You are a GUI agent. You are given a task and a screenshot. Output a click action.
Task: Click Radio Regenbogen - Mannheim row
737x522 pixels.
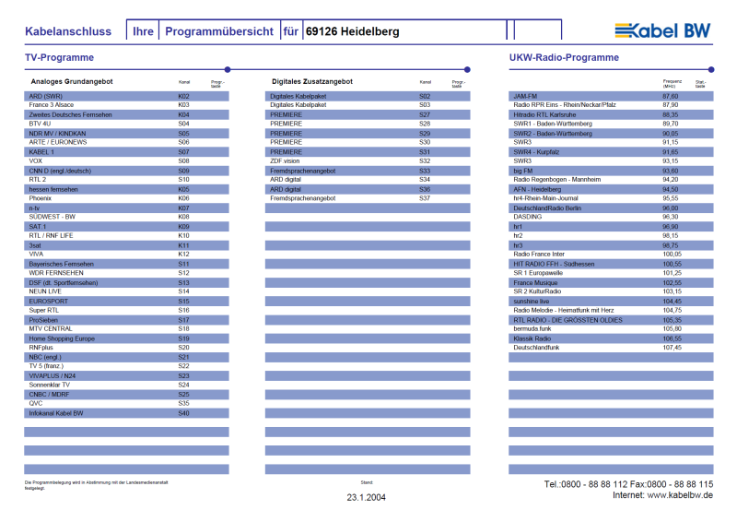pyautogui.click(x=611, y=180)
